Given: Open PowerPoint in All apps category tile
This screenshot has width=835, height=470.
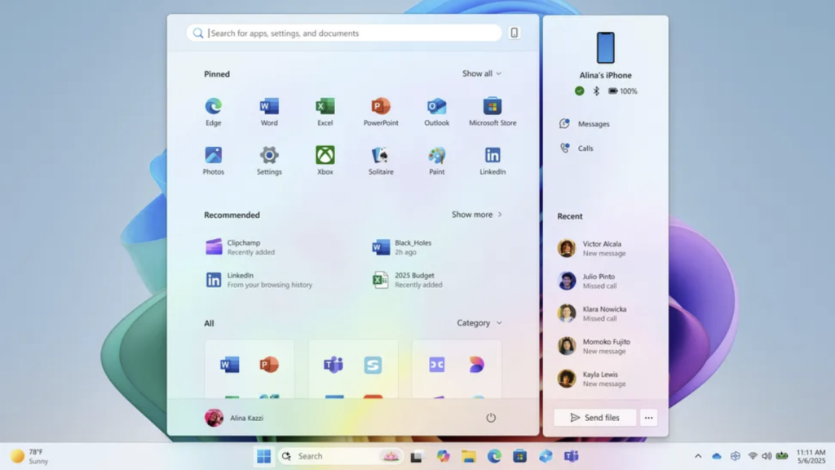Looking at the screenshot, I should click(x=269, y=365).
